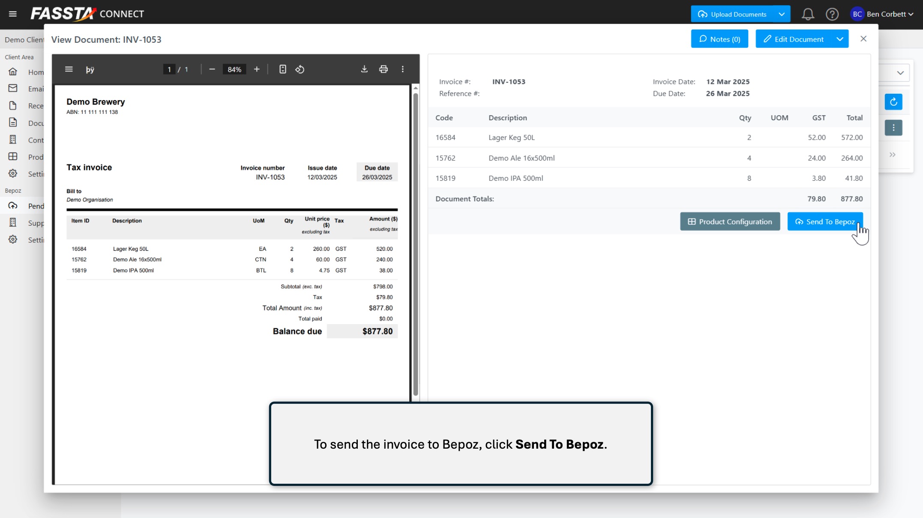Click the Bepoz cloud upload Pending icon
The width and height of the screenshot is (923, 518).
pyautogui.click(x=13, y=205)
